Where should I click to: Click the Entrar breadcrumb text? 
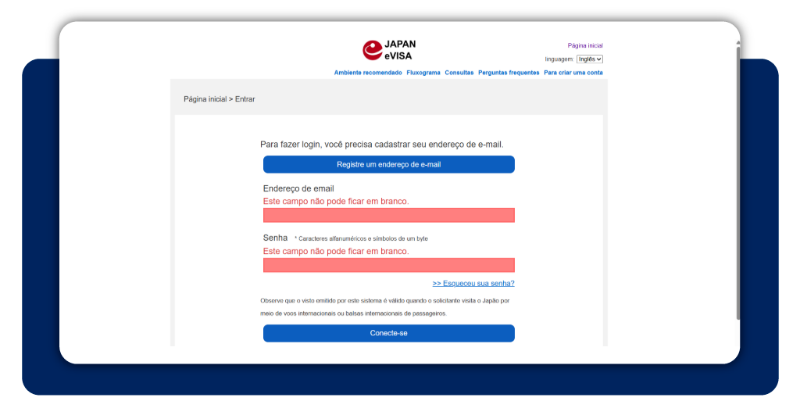245,99
